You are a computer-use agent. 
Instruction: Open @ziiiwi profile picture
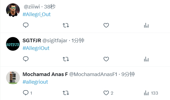(13, 10)
